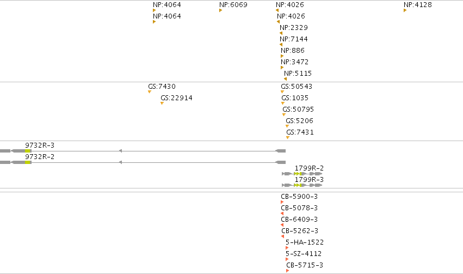
Task: Click the 1799R-3 transcript label
Action: click(x=309, y=179)
